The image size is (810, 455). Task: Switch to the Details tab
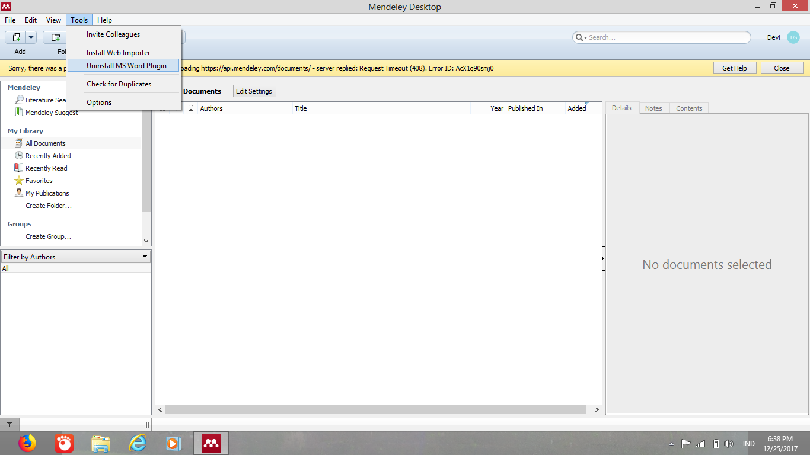point(621,108)
